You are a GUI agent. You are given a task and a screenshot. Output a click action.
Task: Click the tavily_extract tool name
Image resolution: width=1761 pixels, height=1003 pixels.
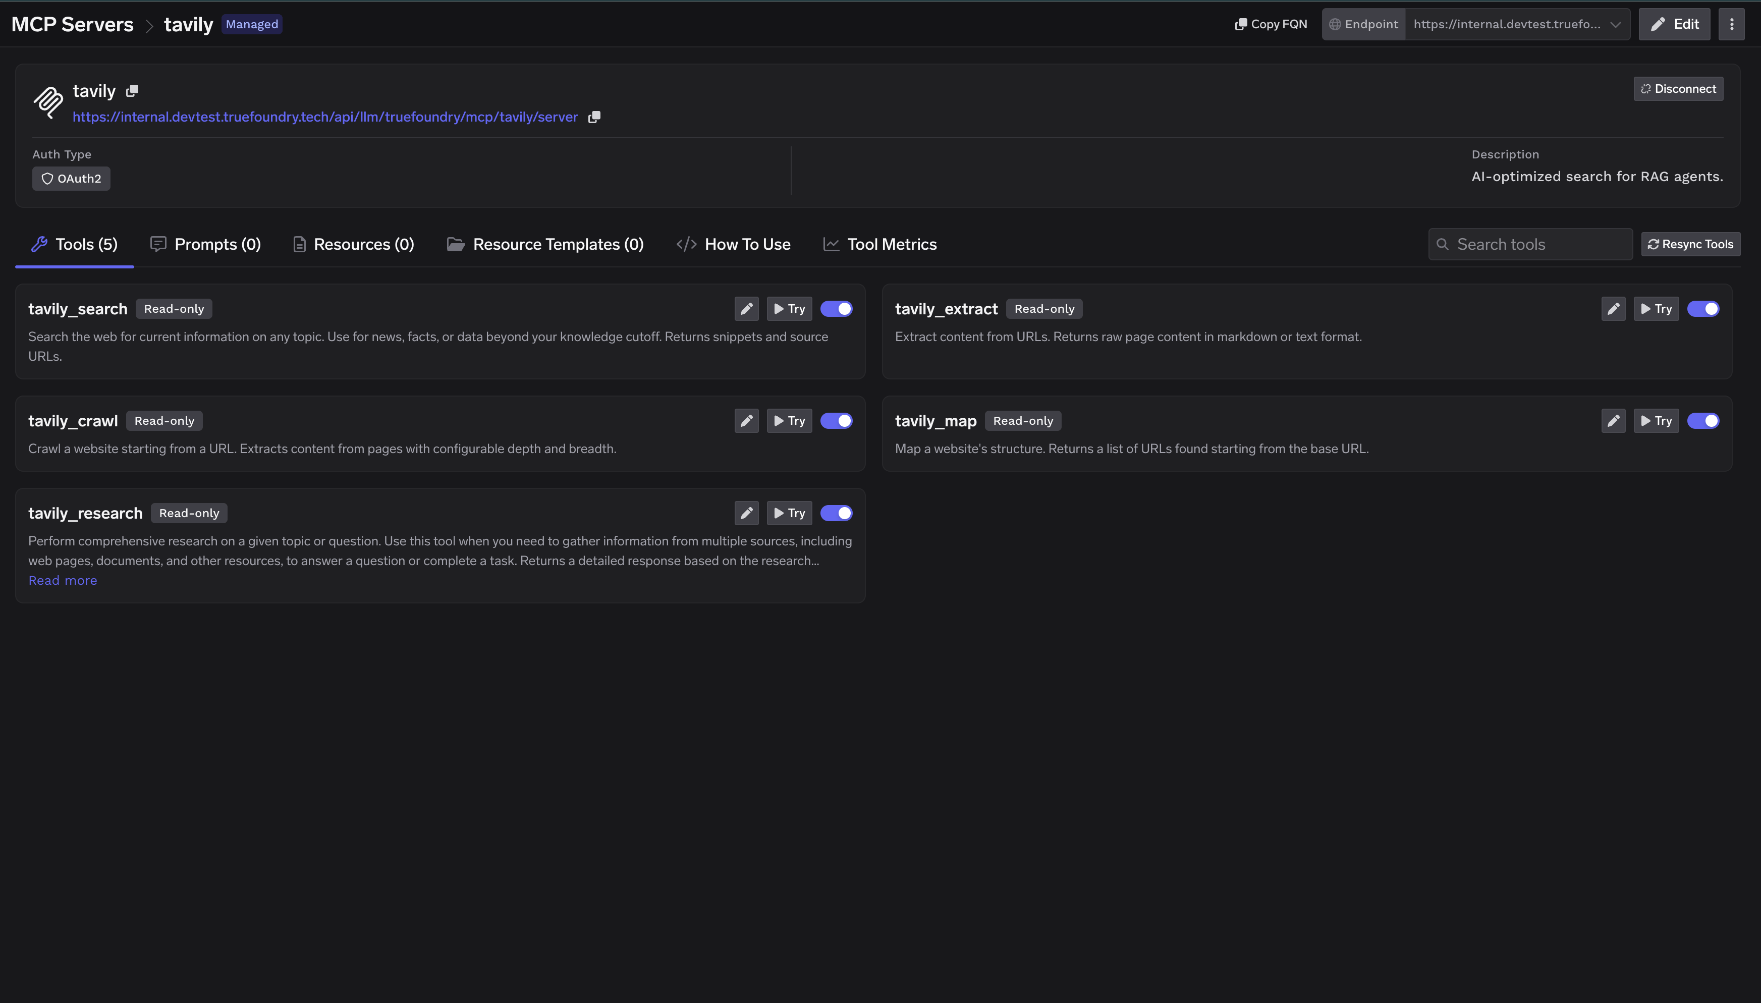tap(946, 309)
